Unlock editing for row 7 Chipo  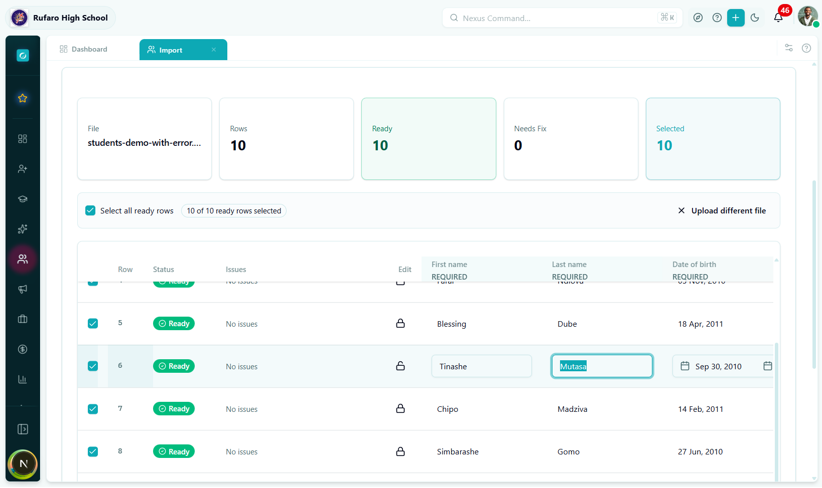click(400, 408)
